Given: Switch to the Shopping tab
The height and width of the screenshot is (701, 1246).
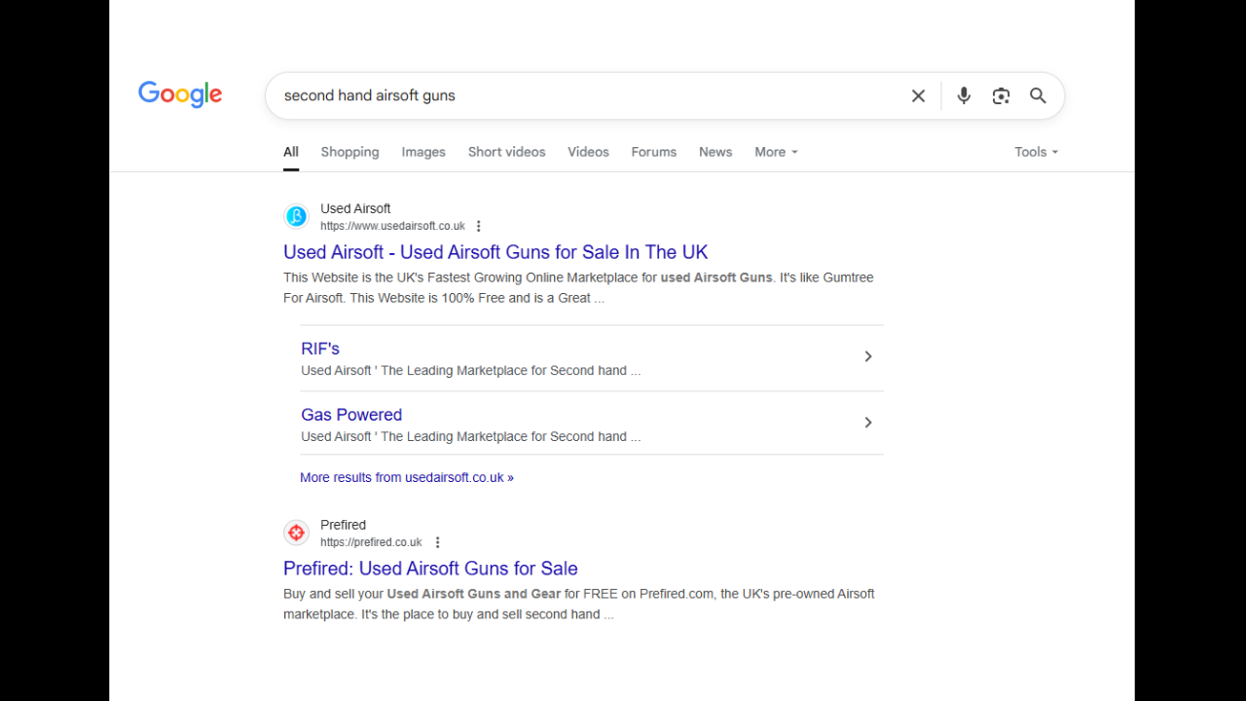Looking at the screenshot, I should coord(349,152).
